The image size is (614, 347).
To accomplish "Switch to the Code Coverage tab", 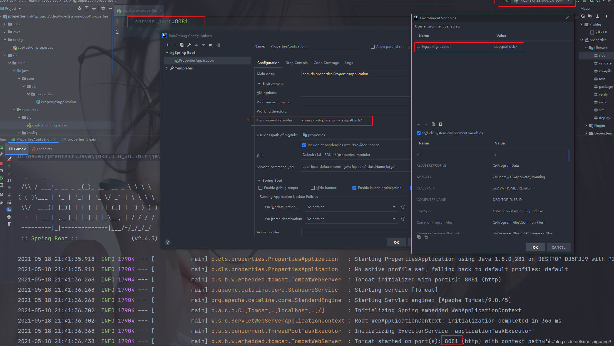I will point(326,63).
